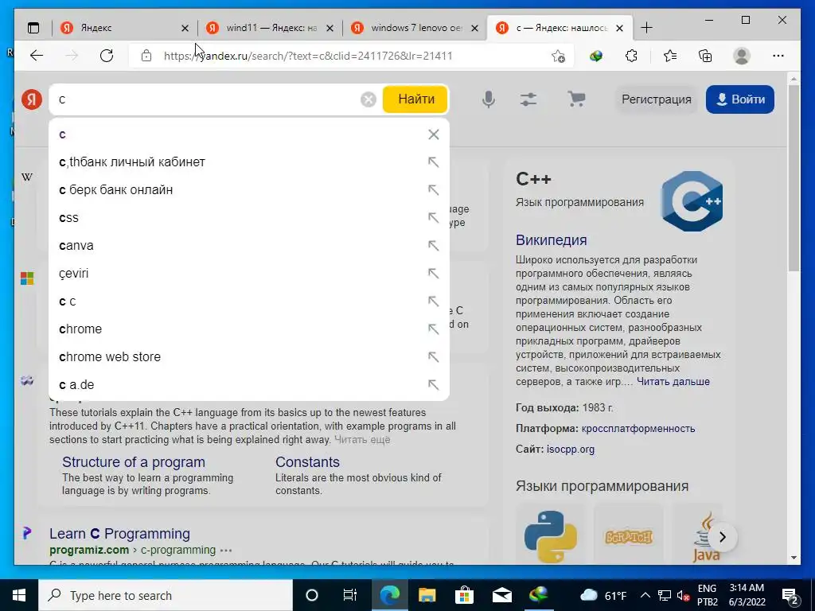Switch to the 'windows 7 lenovo' tab
Image resolution: width=815 pixels, height=611 pixels.
[408, 28]
